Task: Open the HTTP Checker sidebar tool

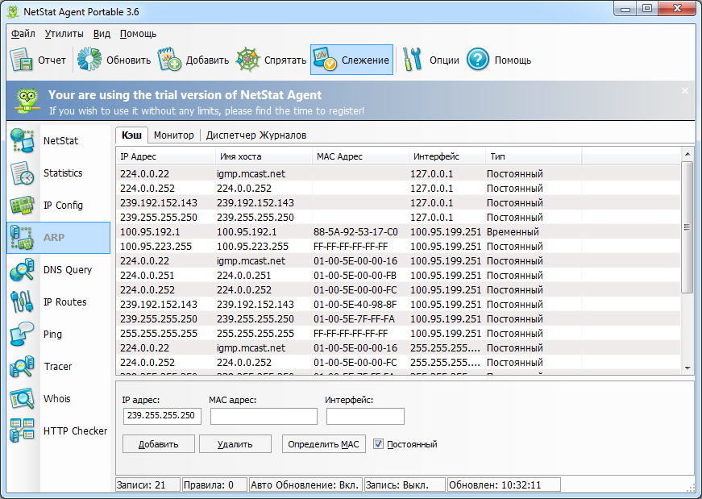Action: point(58,431)
